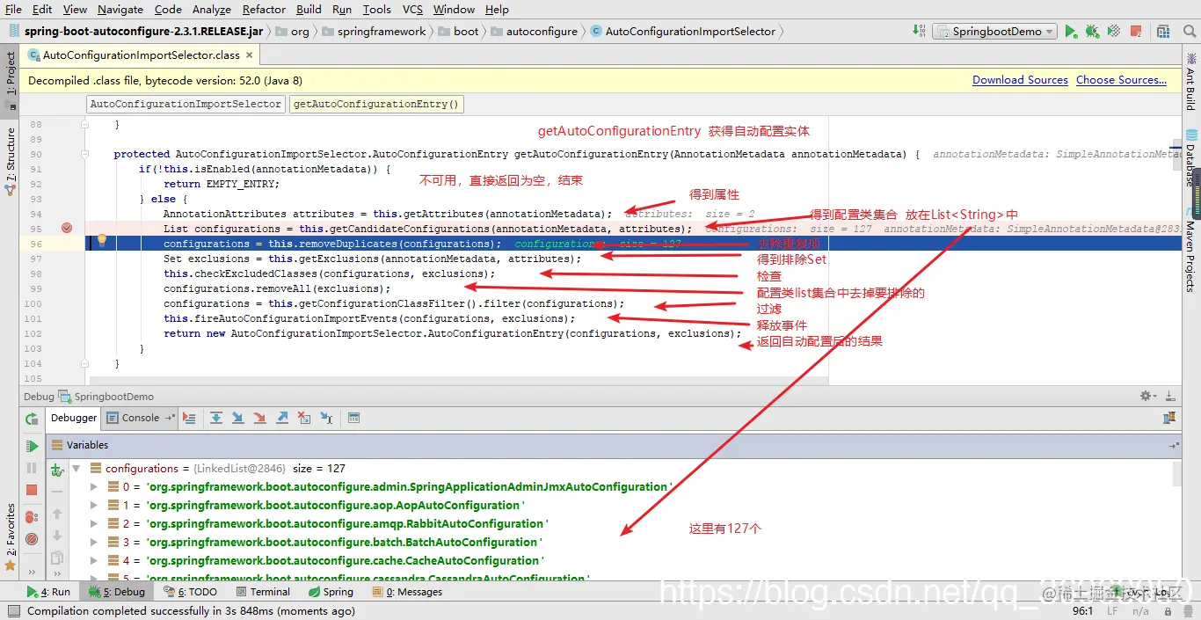Screen dimensions: 1201x620
Task: Toggle Mute Breakpoints in debug sidebar
Action: click(x=32, y=539)
